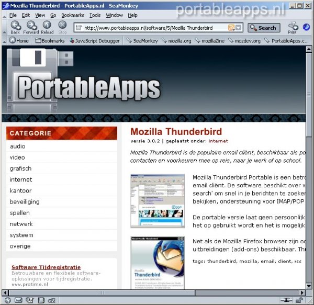Viewport: 314px width, 305px height.
Task: Open the Thunderbird mail window screenshot thumbnail
Action: coord(158,201)
